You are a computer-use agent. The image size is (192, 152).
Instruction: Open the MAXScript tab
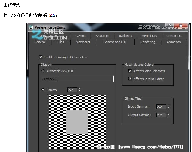(102, 36)
